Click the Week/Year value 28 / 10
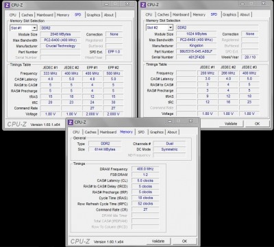The height and width of the screenshot is (247, 274). pyautogui.click(x=250, y=57)
